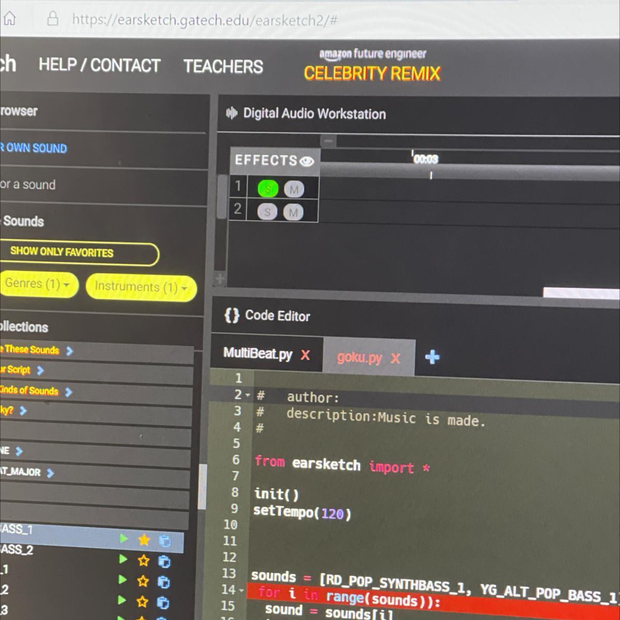Screen dimensions: 620x620
Task: Solo track 2 with its S button
Action: [267, 212]
